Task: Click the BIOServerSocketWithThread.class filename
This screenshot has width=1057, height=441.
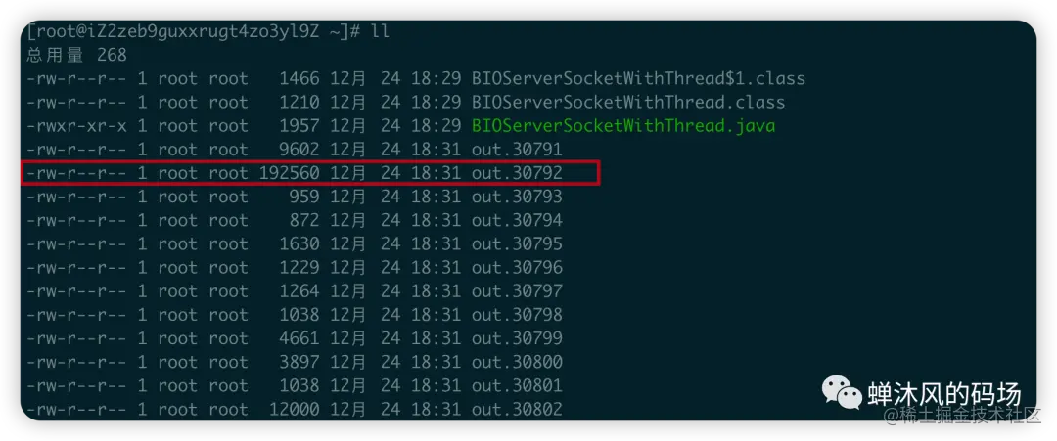Action: [x=628, y=103]
